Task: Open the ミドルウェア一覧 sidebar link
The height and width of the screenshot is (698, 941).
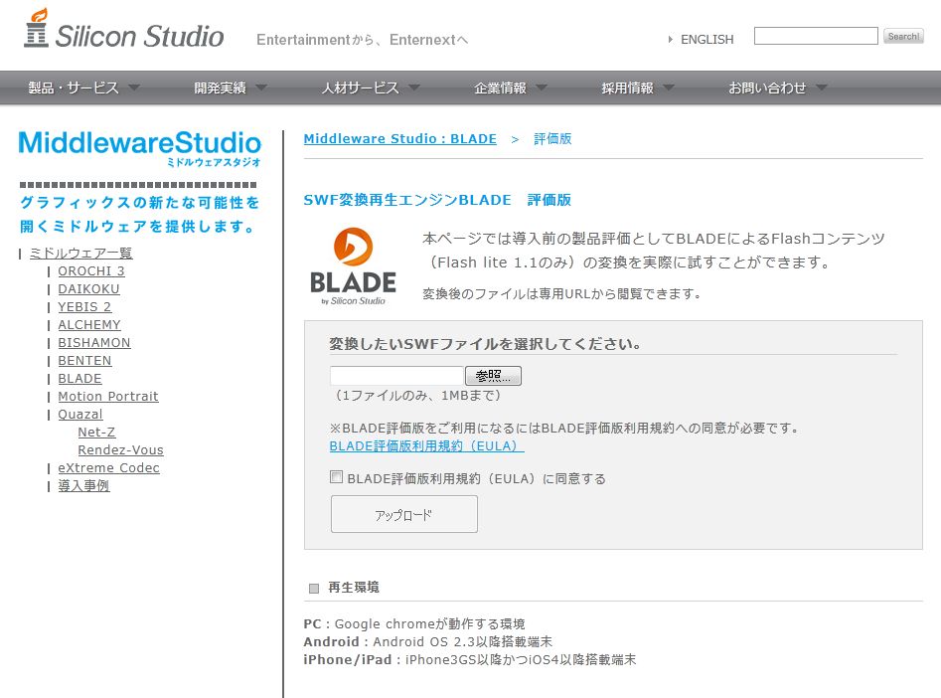Action: tap(81, 253)
